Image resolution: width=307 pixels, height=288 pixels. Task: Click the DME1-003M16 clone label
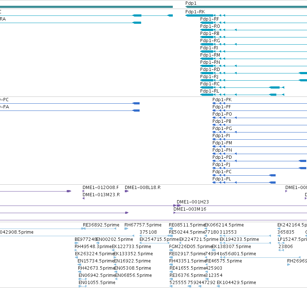click(190, 209)
